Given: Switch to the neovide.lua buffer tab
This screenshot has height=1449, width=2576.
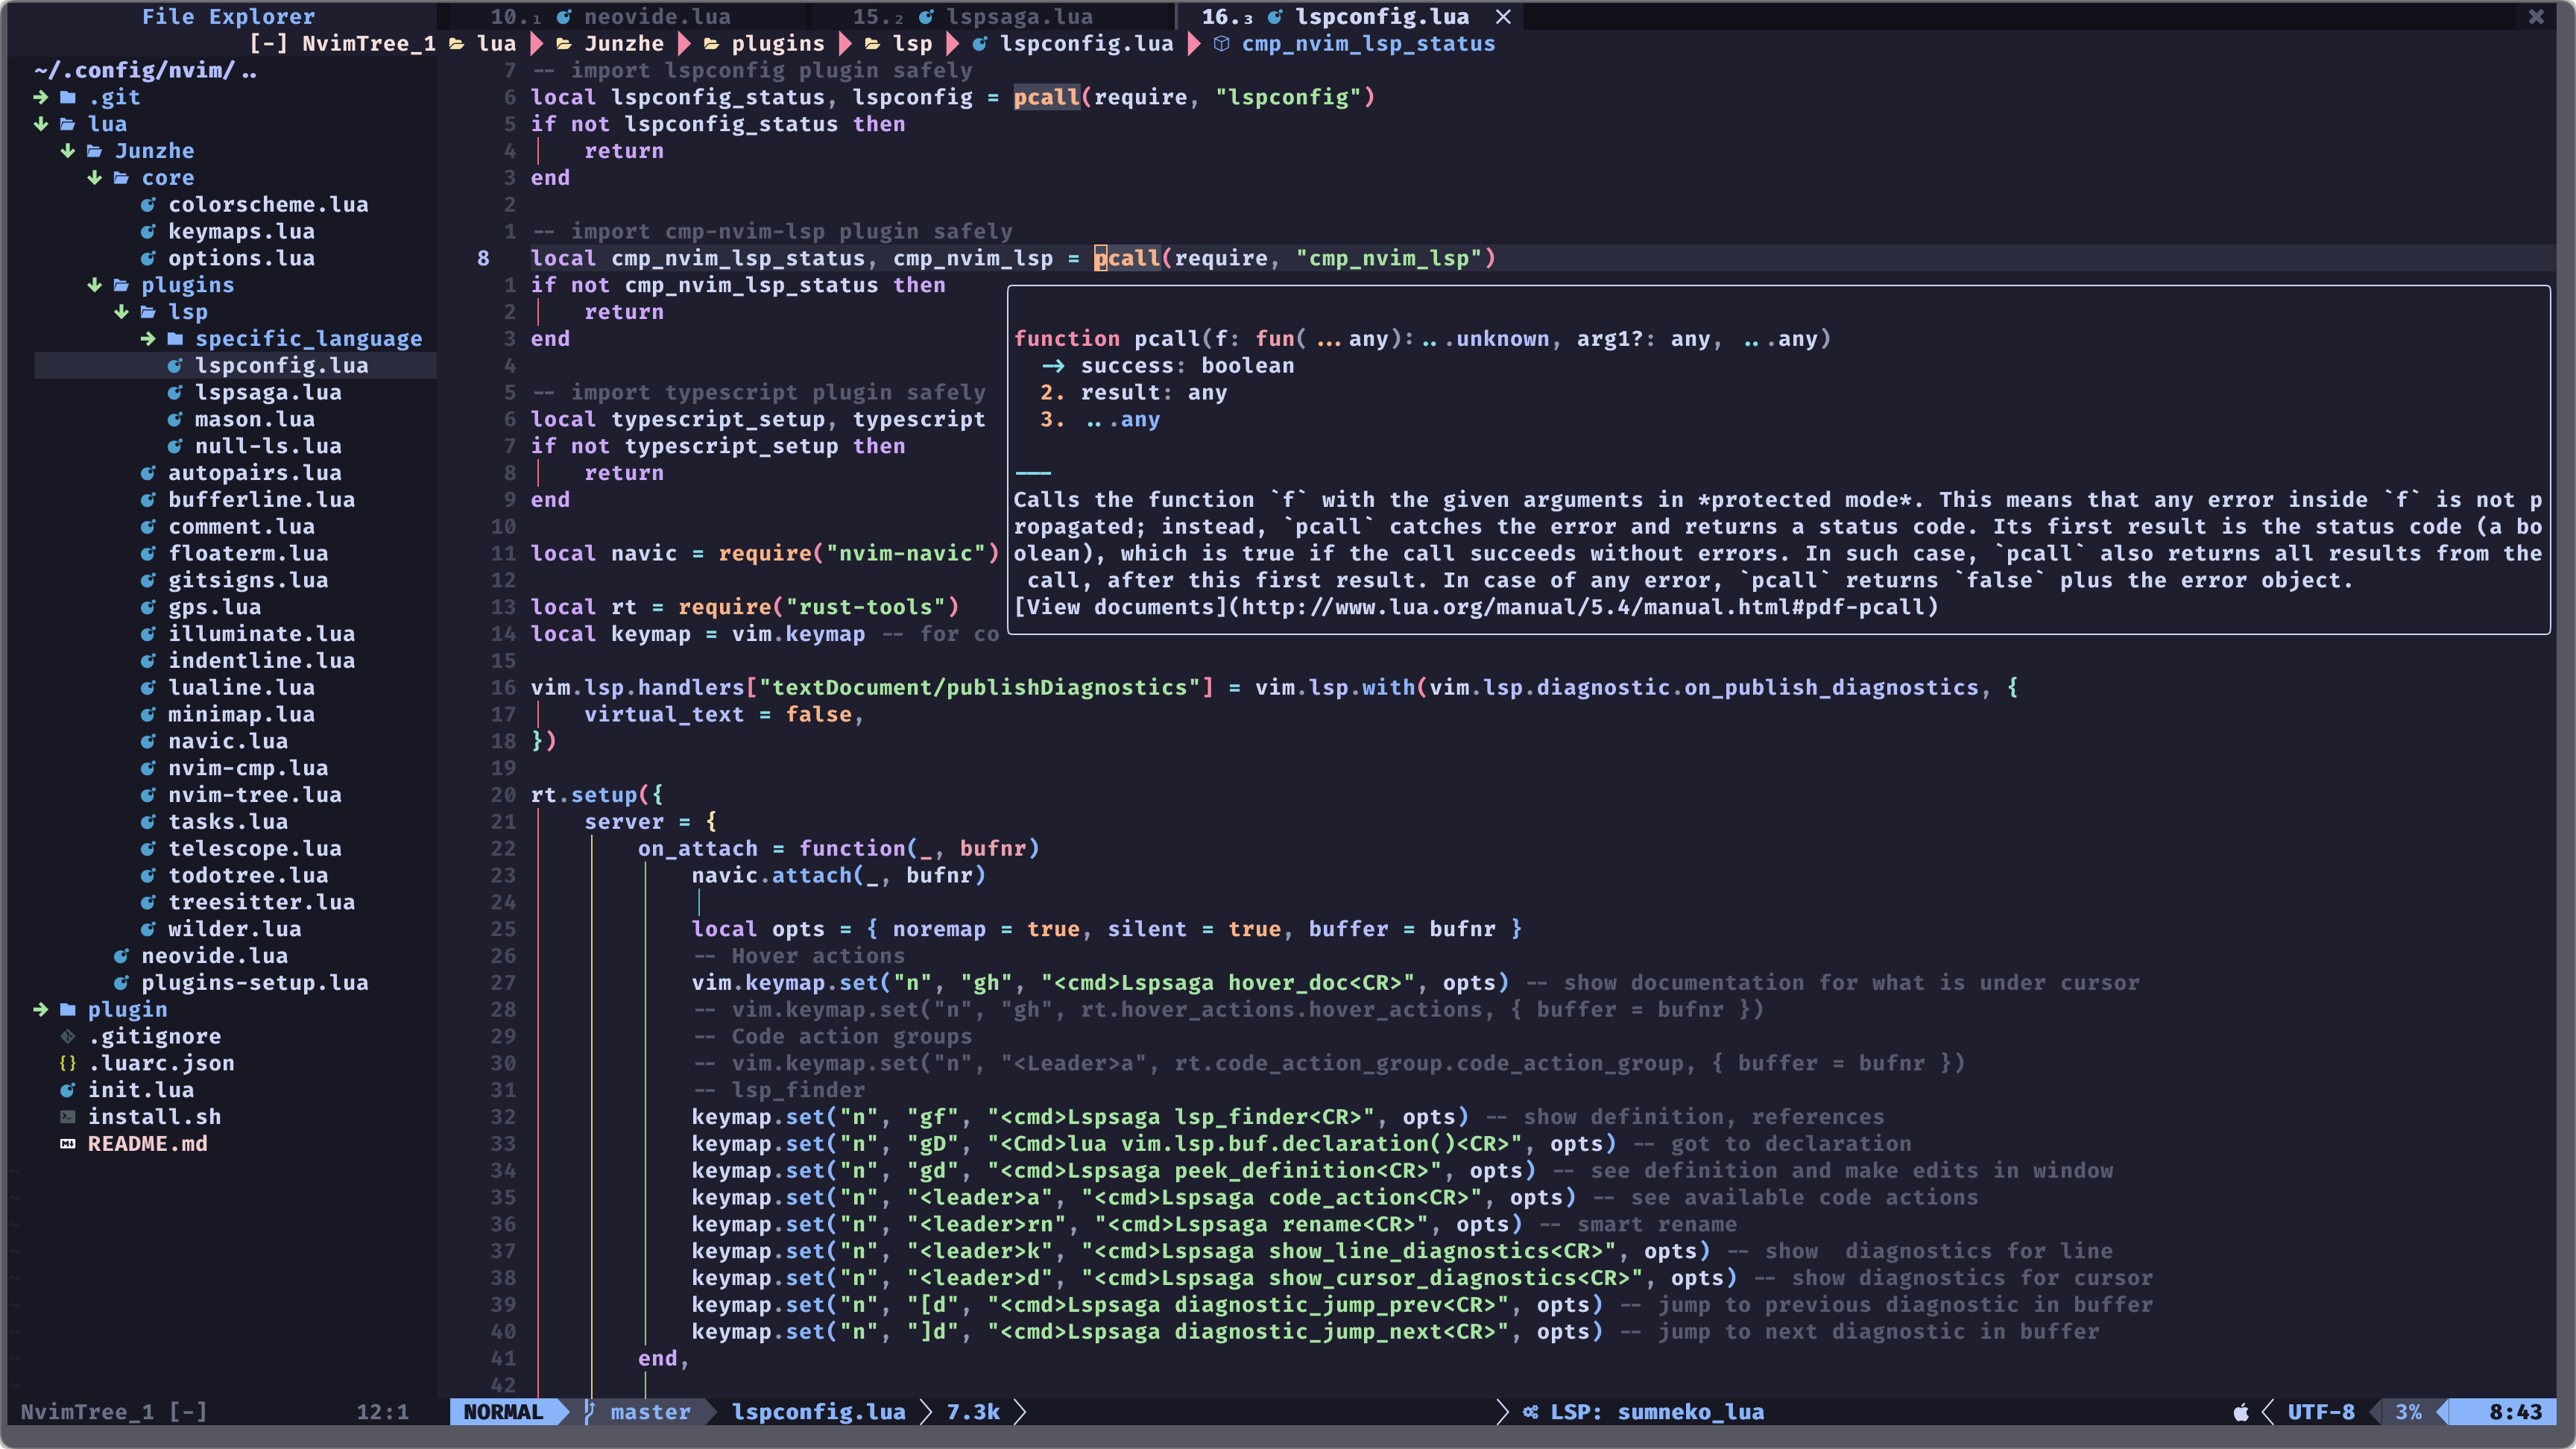Looking at the screenshot, I should [656, 16].
